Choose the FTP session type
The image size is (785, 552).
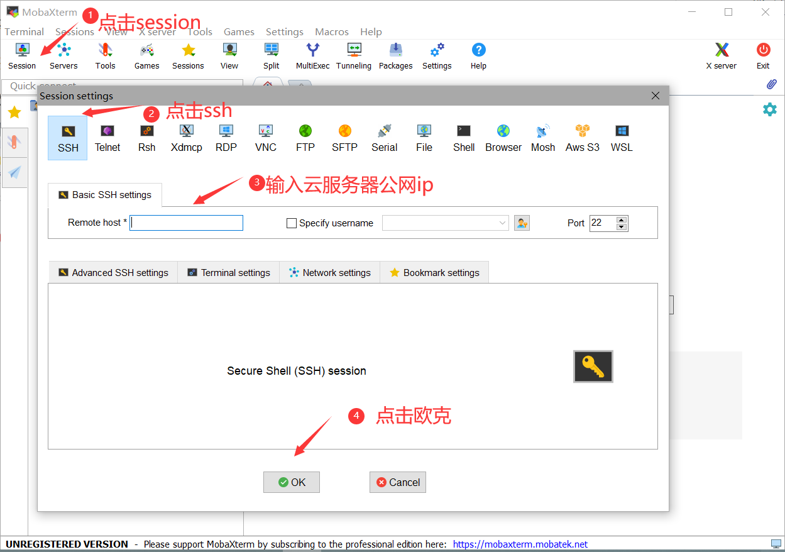pos(305,138)
